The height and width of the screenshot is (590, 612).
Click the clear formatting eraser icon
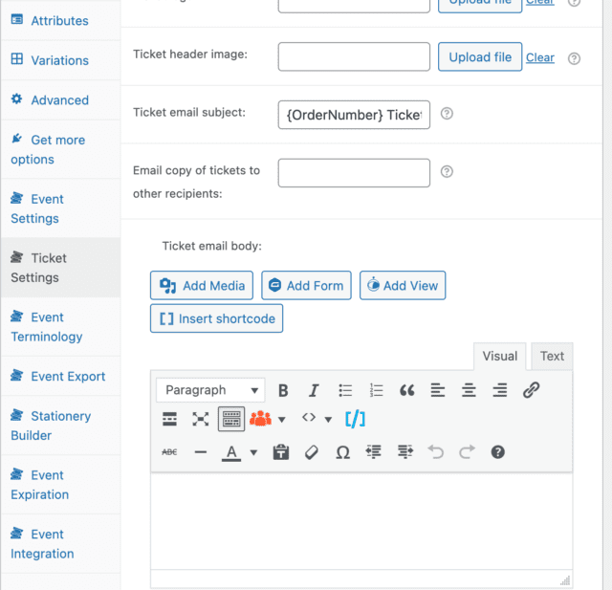click(311, 452)
